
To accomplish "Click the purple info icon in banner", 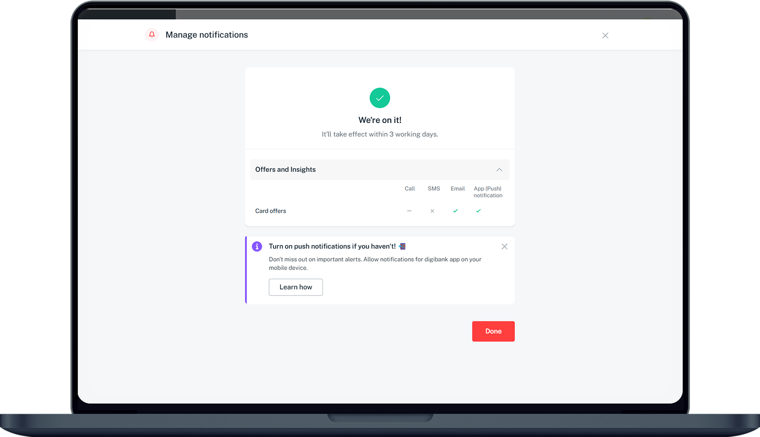I will (x=257, y=247).
